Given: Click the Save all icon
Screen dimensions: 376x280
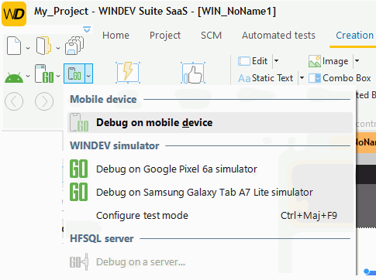Looking at the screenshot, I should click(74, 46).
